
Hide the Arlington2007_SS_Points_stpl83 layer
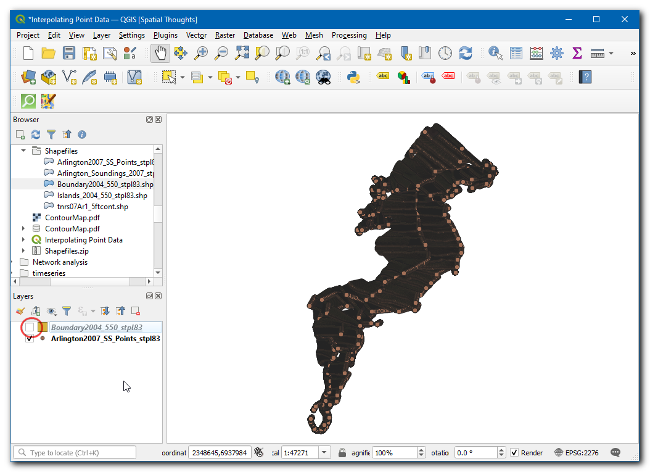click(x=30, y=339)
